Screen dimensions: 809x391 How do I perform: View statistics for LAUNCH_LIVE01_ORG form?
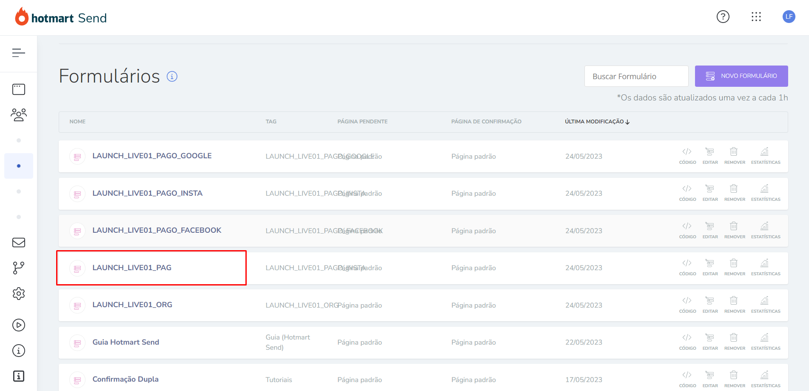(766, 305)
